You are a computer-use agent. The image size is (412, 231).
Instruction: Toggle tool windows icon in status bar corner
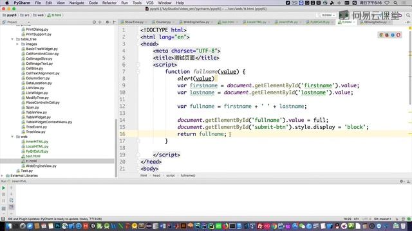(x=3, y=219)
